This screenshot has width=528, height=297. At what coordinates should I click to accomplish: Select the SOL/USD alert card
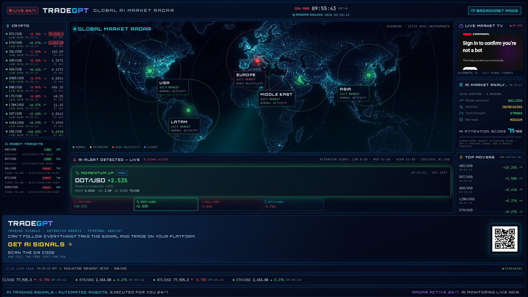tap(229, 204)
